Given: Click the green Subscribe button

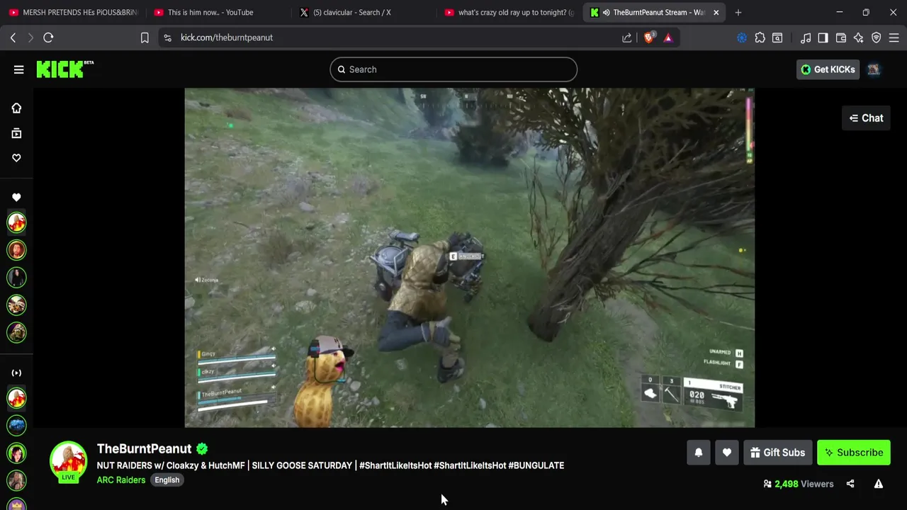Looking at the screenshot, I should pos(853,453).
